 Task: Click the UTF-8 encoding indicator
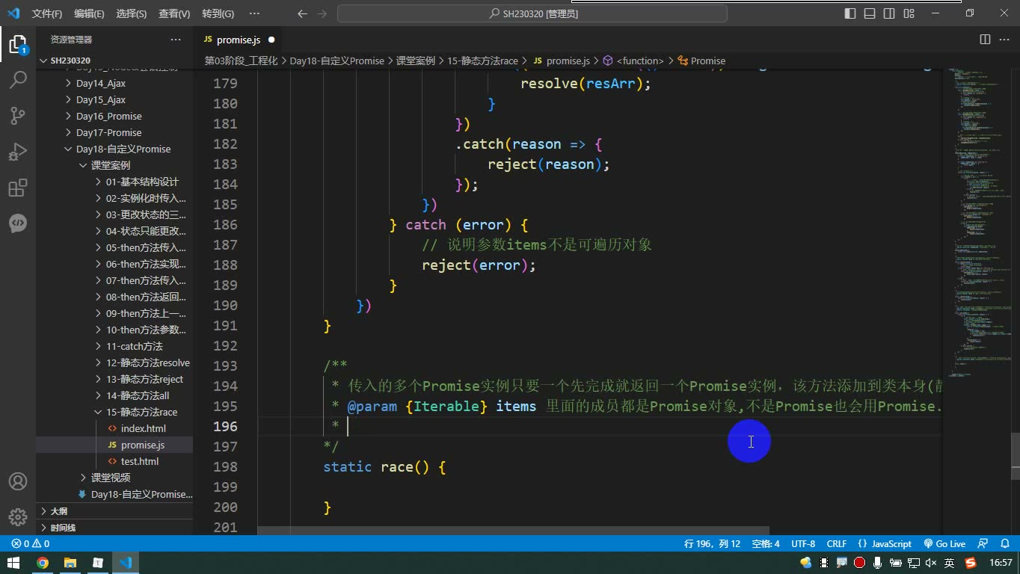[x=803, y=544]
